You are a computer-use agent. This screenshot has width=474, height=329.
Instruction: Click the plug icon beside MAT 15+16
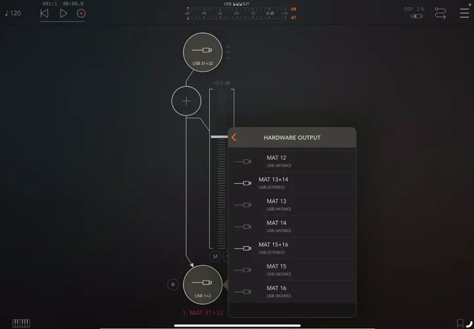coord(243,248)
